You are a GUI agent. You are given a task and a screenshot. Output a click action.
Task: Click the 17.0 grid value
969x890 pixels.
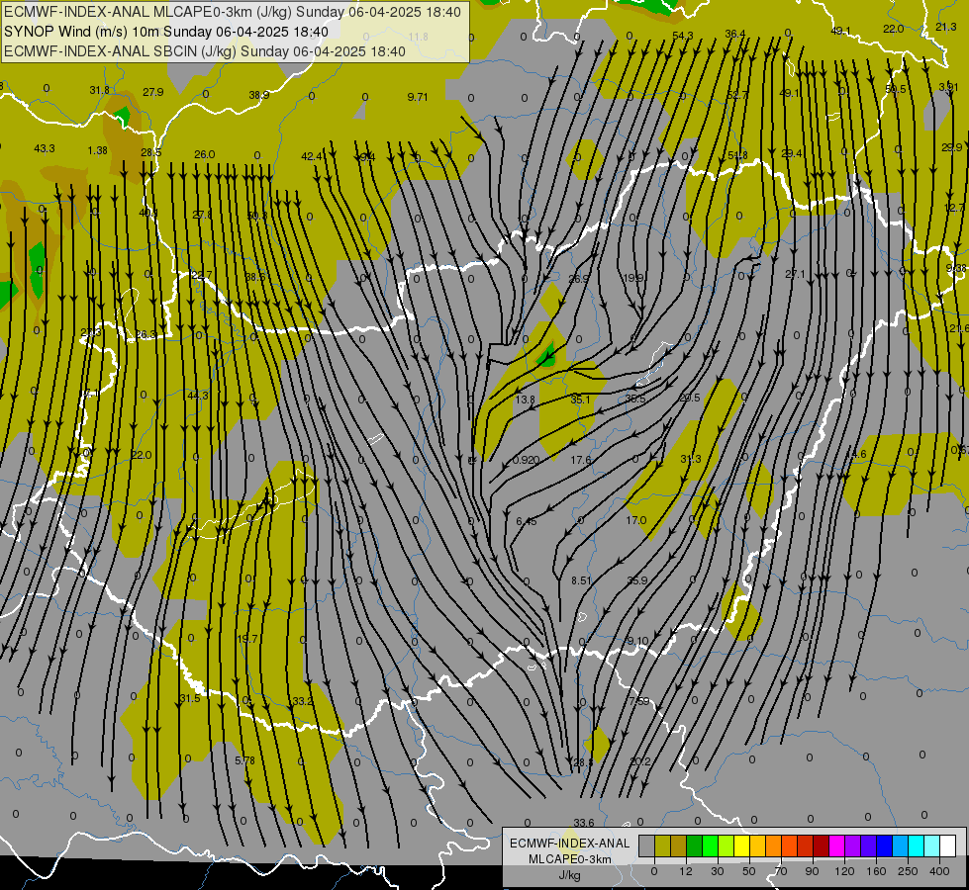[635, 521]
